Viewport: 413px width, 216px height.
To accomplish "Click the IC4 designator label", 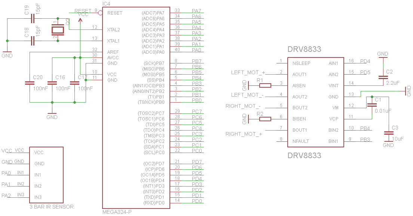I will pyautogui.click(x=106, y=4).
